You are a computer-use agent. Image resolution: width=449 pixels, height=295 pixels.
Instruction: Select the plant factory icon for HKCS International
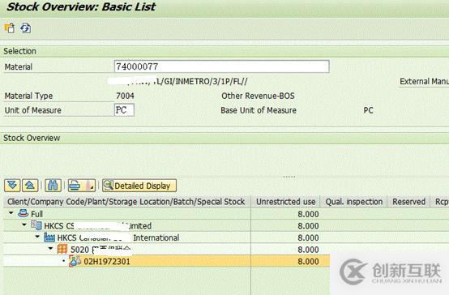[49, 237]
